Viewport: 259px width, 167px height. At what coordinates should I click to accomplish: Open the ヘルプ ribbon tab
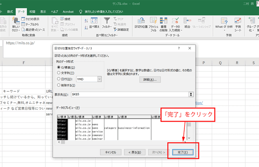tap(54, 12)
